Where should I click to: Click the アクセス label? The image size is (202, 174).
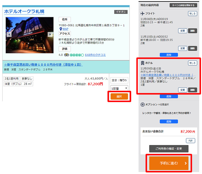(x=65, y=34)
